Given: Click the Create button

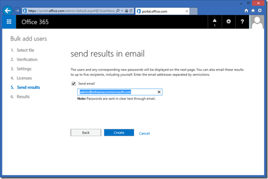Looking at the screenshot, I should click(119, 133).
